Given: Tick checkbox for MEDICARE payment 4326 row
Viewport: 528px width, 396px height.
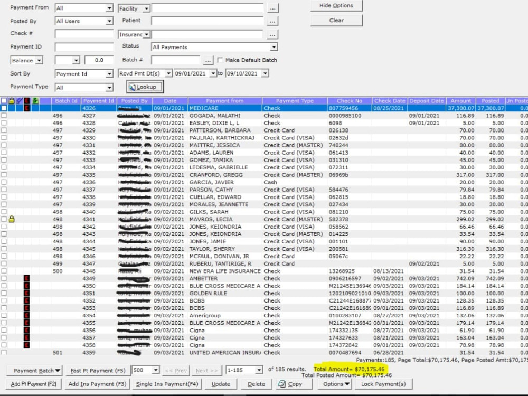Looking at the screenshot, I should (4, 108).
